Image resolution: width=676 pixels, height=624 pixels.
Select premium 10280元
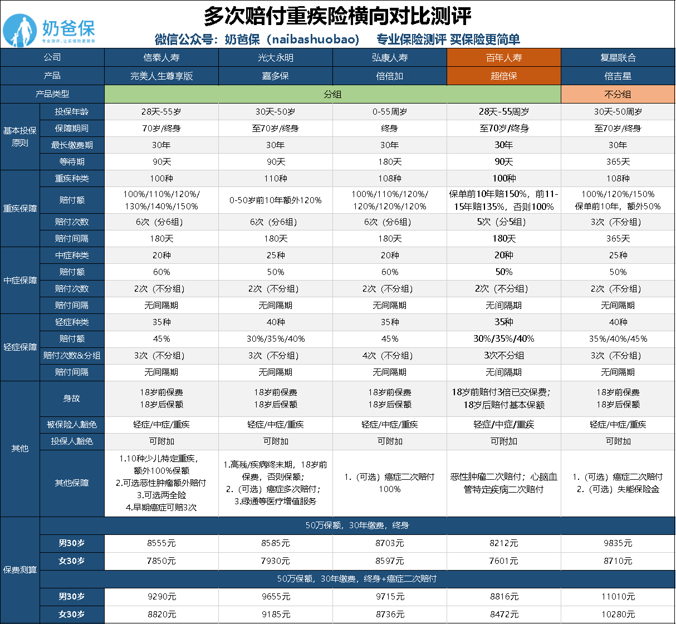click(x=618, y=615)
